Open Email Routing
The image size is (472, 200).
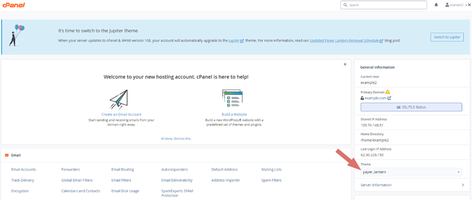pyautogui.click(x=123, y=169)
